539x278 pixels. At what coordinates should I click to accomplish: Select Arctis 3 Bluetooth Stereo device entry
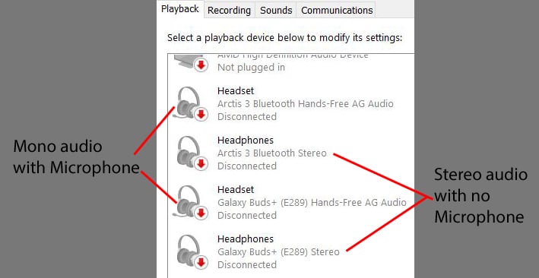(x=291, y=153)
